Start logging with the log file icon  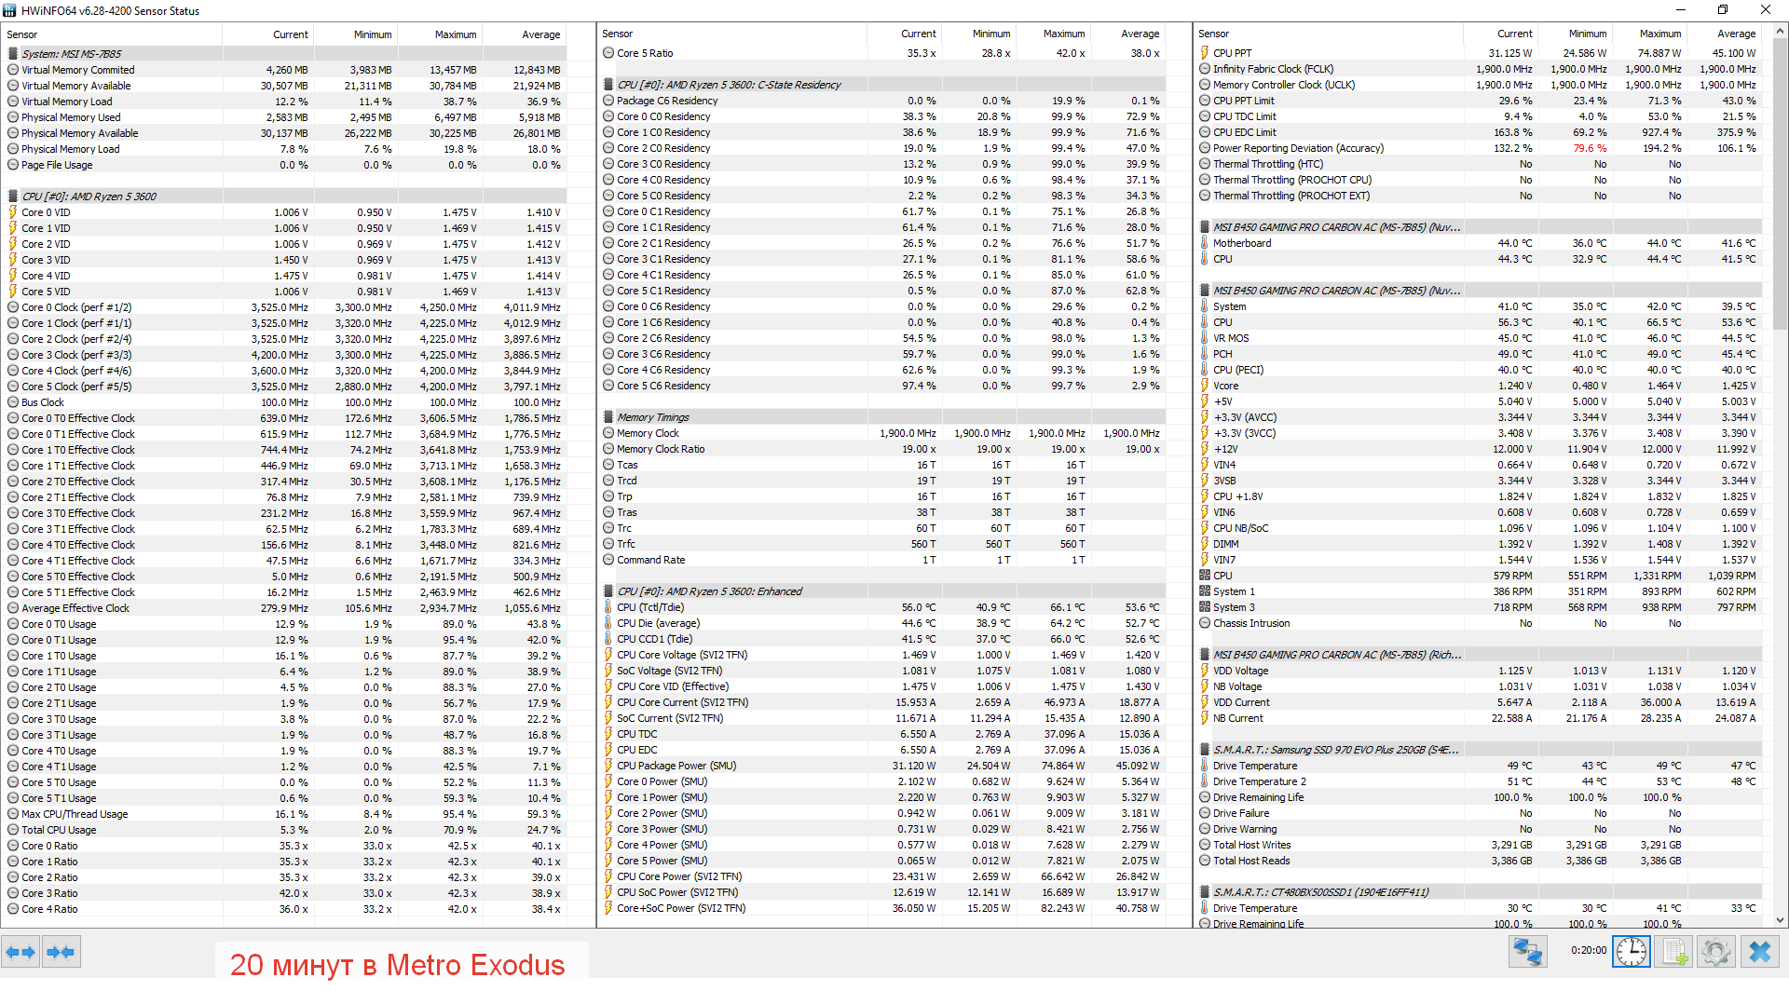point(1673,952)
